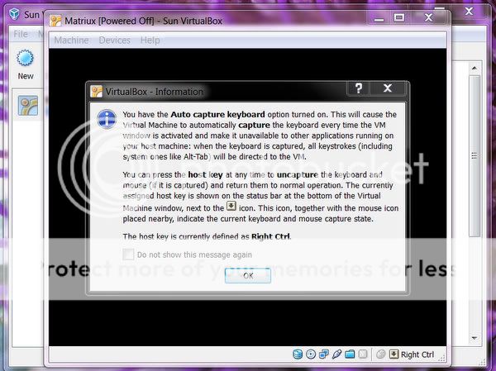The height and width of the screenshot is (371, 496).
Task: Click the manager vertical scrollbar thumb
Action: tap(475, 155)
